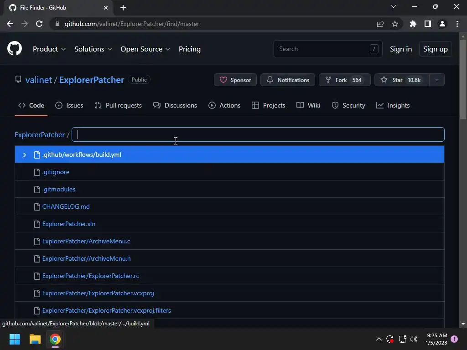Open the Windows Start menu
467x350 pixels.
(x=15, y=339)
